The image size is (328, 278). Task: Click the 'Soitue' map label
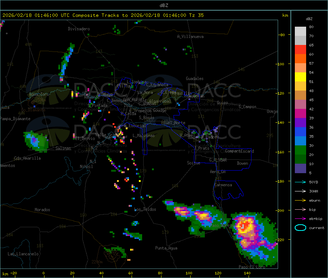(x=194, y=163)
